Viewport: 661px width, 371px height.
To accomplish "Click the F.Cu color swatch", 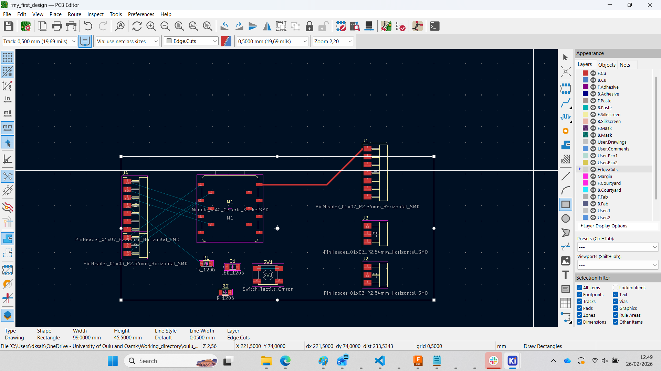I will (585, 73).
